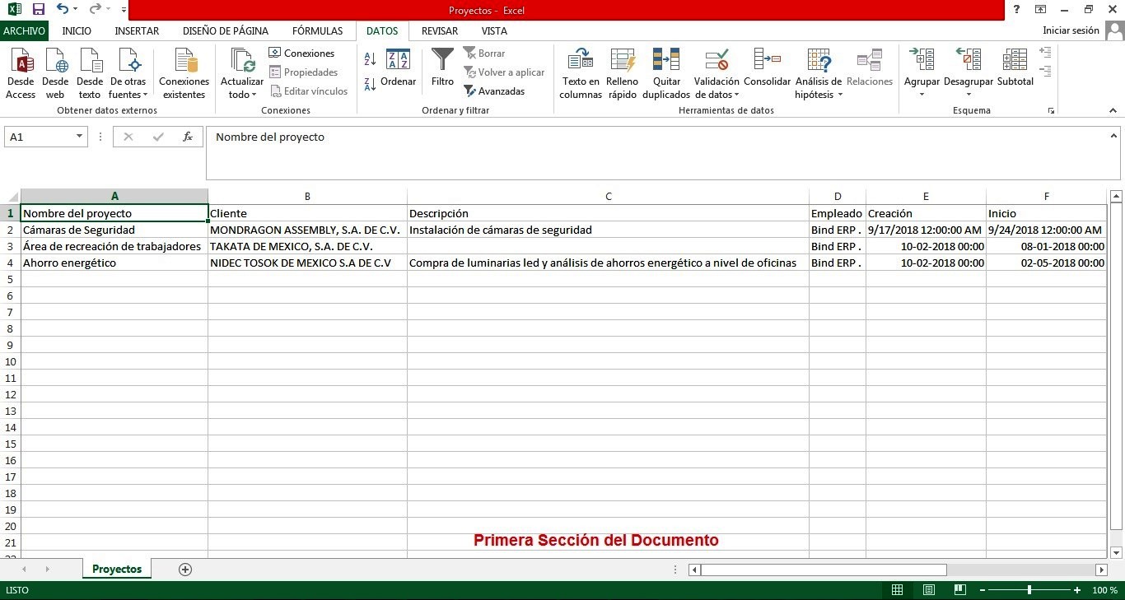1125x600 pixels.
Task: Open the Conexiones workbook connections button
Action: click(x=301, y=53)
